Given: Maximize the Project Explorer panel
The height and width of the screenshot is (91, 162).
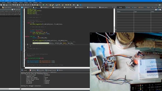Looking at the screenshot, I should [19, 7].
